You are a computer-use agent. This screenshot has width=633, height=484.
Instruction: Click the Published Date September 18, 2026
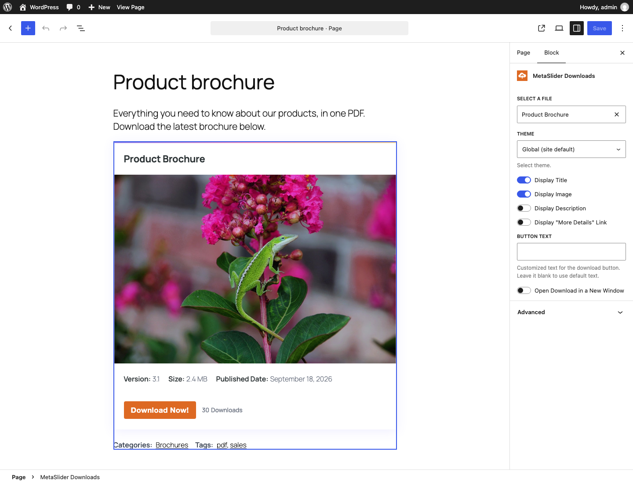pyautogui.click(x=274, y=379)
